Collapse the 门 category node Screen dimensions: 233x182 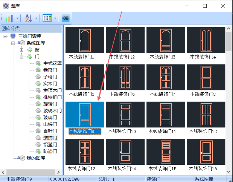click(x=22, y=56)
